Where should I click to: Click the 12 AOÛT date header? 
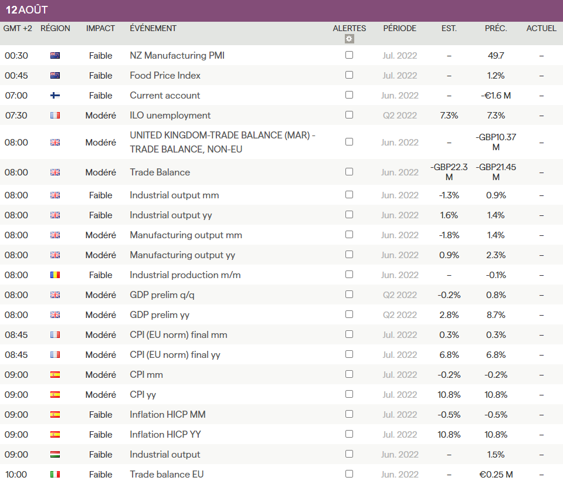pos(27,10)
